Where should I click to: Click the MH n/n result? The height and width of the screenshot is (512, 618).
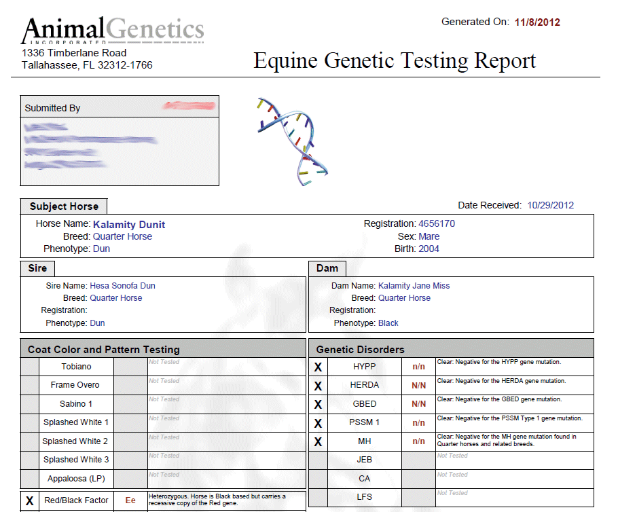click(418, 441)
